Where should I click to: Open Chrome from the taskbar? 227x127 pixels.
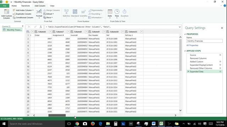[77, 124]
